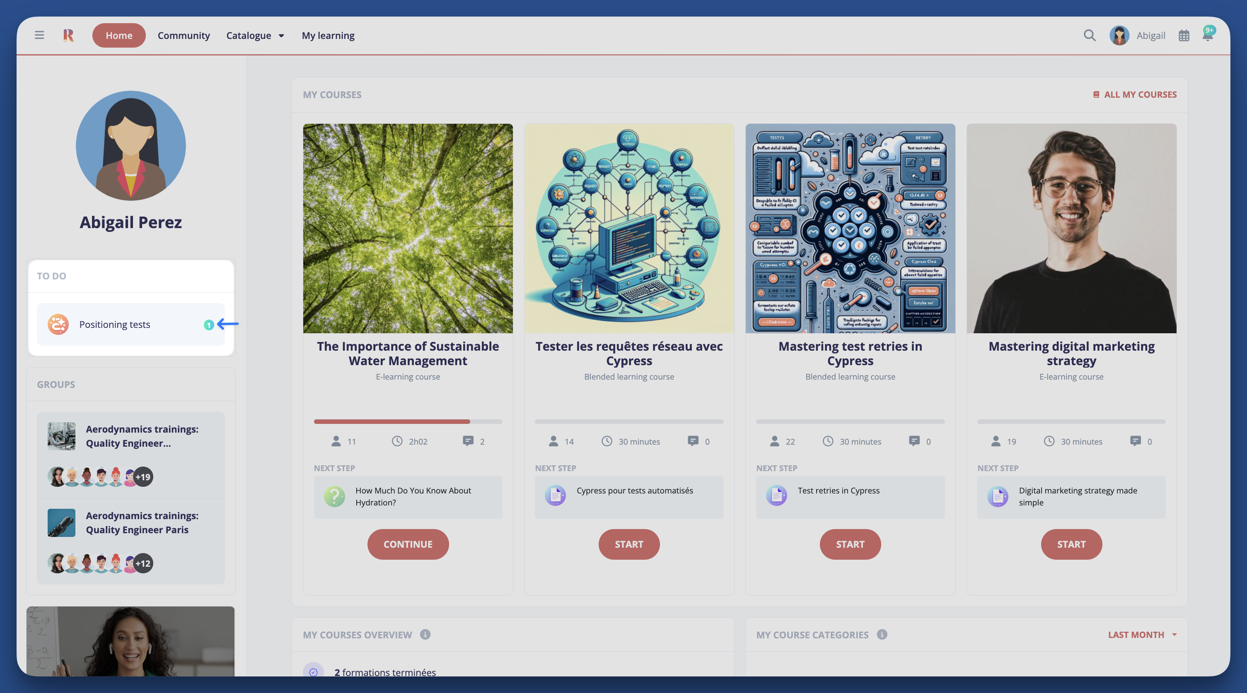This screenshot has height=693, width=1247.
Task: Click the info icon beside My Course Categories
Action: [882, 635]
